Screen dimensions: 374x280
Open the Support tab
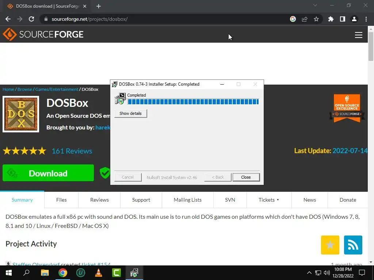[x=141, y=200]
